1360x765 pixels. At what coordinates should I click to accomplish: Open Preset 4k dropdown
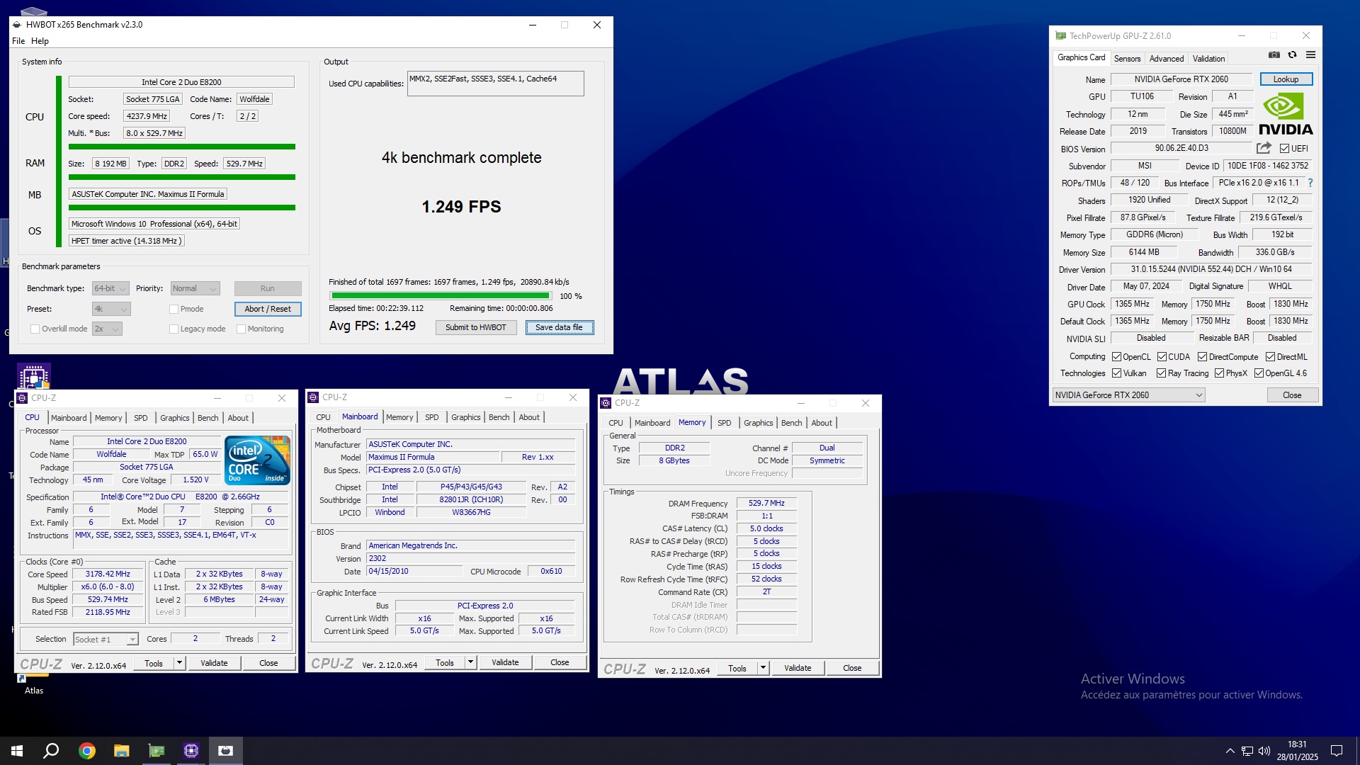[111, 309]
